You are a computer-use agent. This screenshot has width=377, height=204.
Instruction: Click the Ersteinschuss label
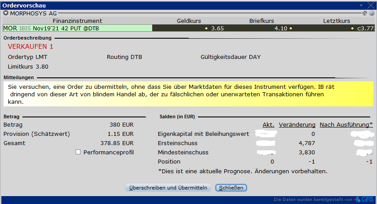(177, 143)
